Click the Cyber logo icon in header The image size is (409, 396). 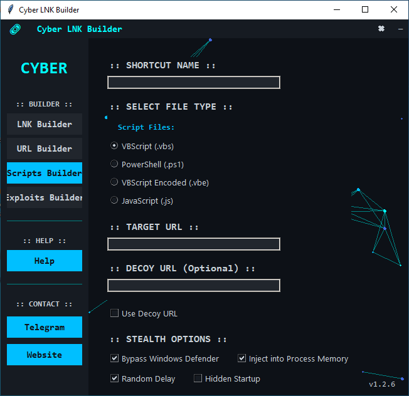point(15,29)
